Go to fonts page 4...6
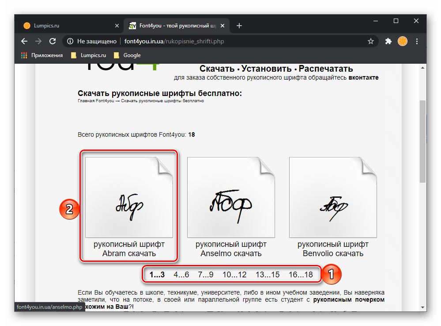Viewport: 441px width, 326px height. click(181, 275)
